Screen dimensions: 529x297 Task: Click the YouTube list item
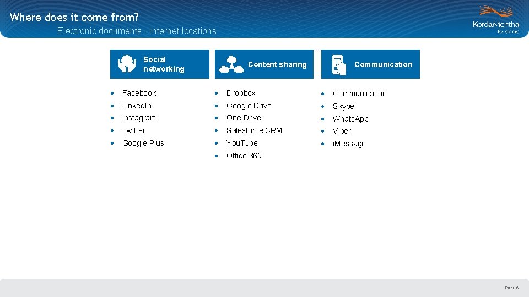[242, 143]
